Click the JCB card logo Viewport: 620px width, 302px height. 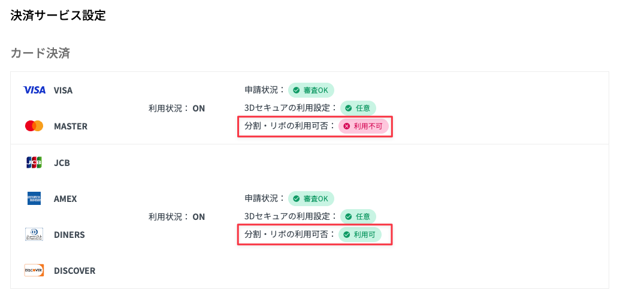34,162
